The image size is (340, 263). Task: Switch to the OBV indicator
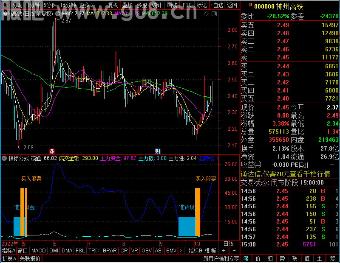(x=147, y=251)
